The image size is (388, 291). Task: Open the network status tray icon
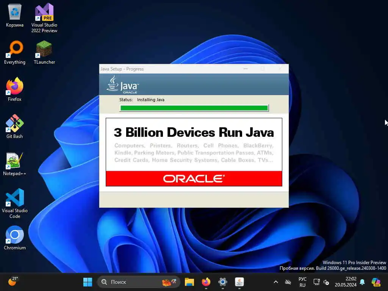pyautogui.click(x=316, y=282)
